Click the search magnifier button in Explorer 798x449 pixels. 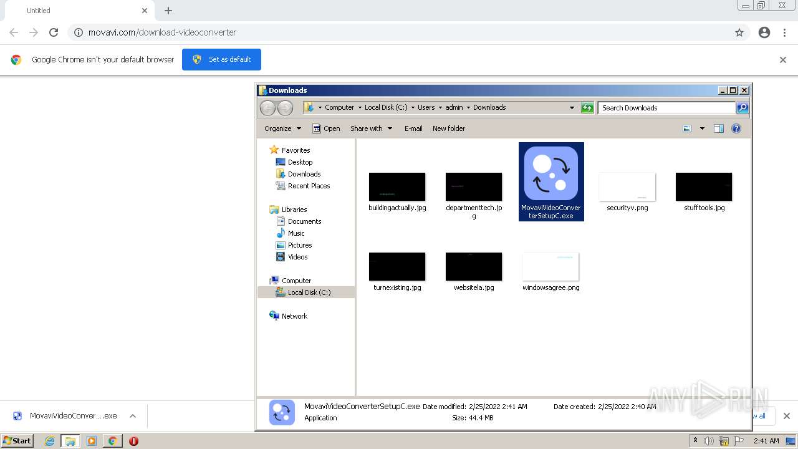[743, 108]
